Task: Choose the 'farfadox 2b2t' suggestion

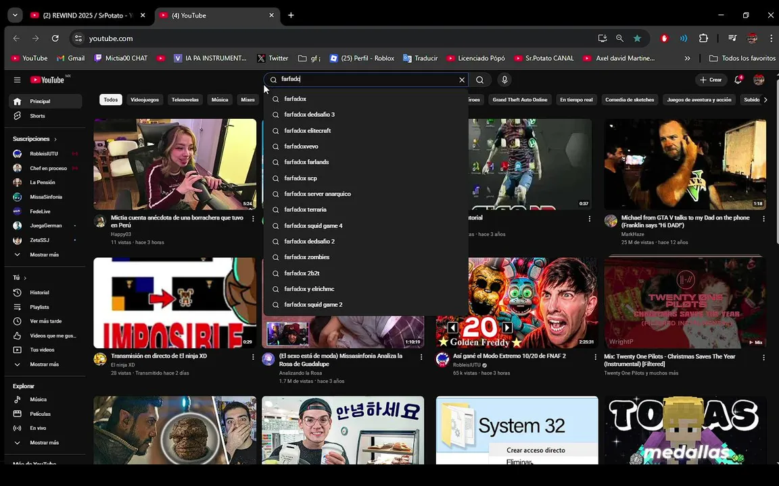Action: tap(366, 273)
